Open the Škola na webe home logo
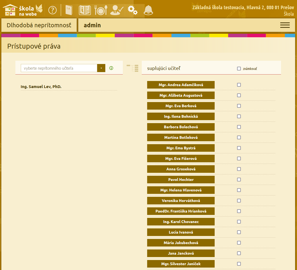This screenshot has height=270, width=297. 23,10
